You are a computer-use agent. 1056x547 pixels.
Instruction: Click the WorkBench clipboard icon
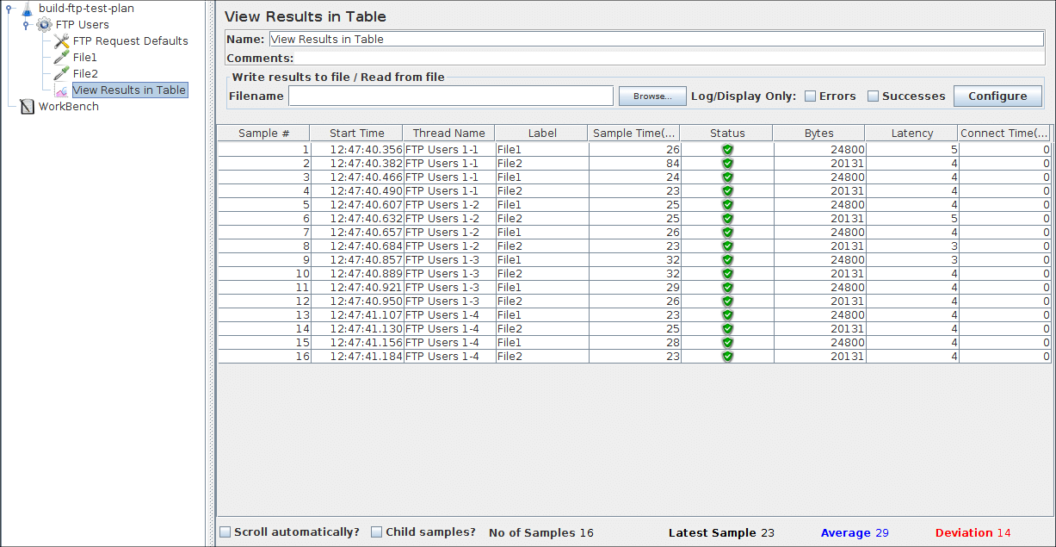point(27,107)
